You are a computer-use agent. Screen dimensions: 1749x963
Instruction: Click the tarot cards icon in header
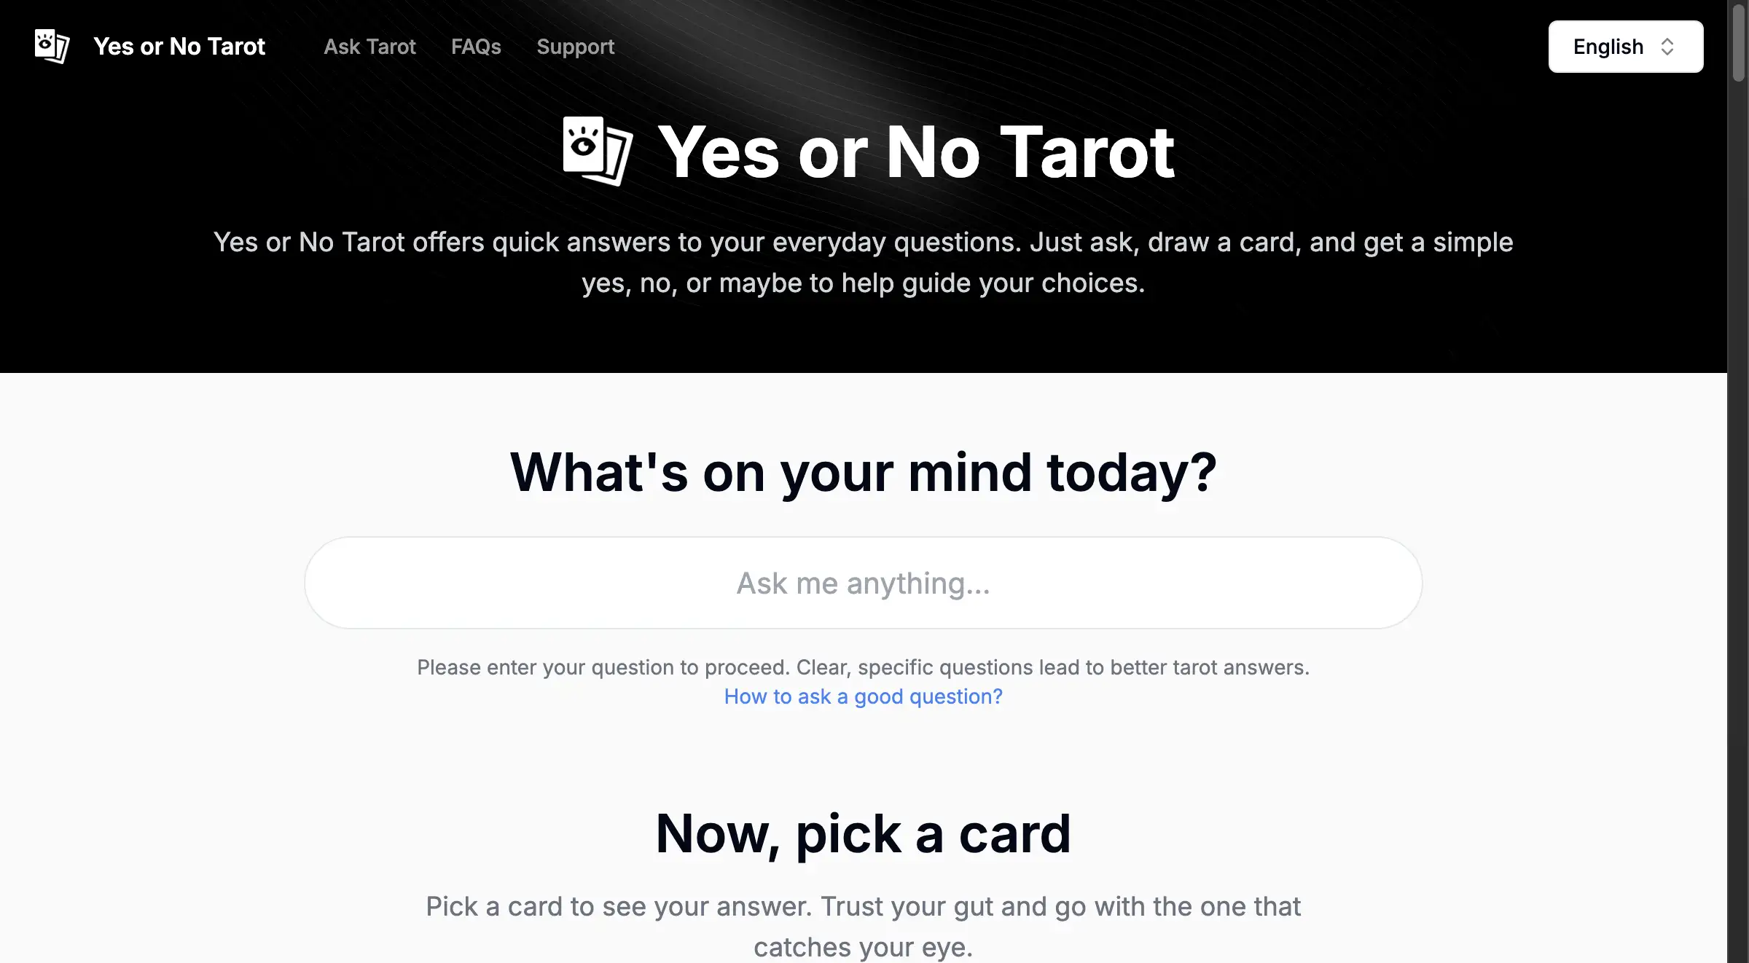pos(50,46)
